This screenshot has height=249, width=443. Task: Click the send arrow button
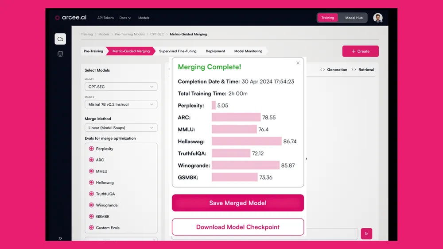366,234
